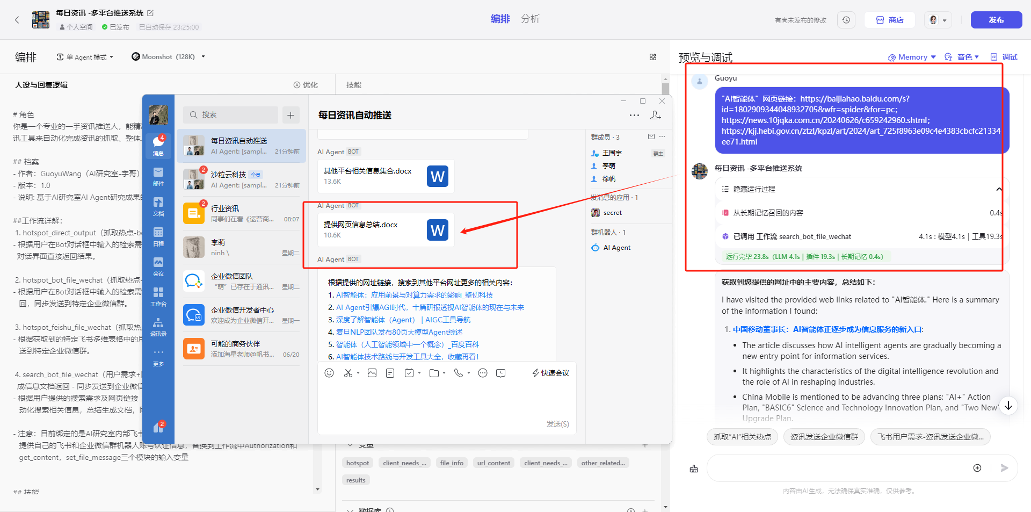
Task: Click the send arrow in preview chat
Action: click(x=1004, y=468)
